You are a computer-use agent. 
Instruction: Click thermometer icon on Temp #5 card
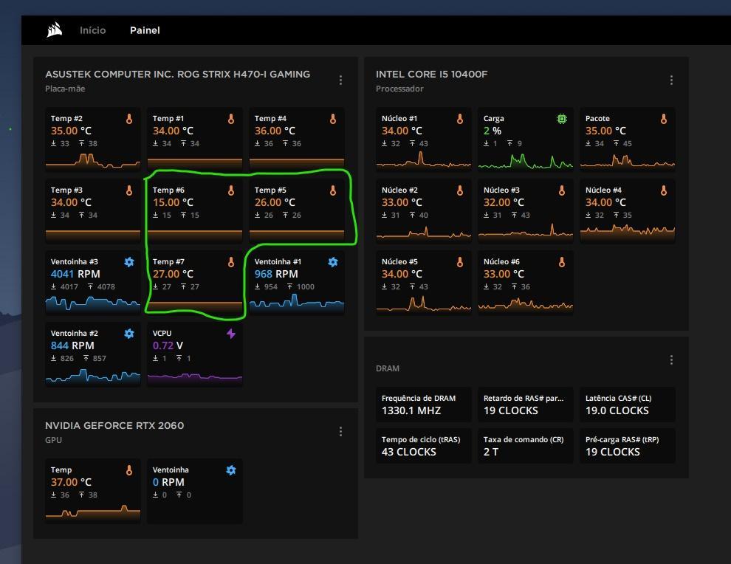pyautogui.click(x=333, y=190)
